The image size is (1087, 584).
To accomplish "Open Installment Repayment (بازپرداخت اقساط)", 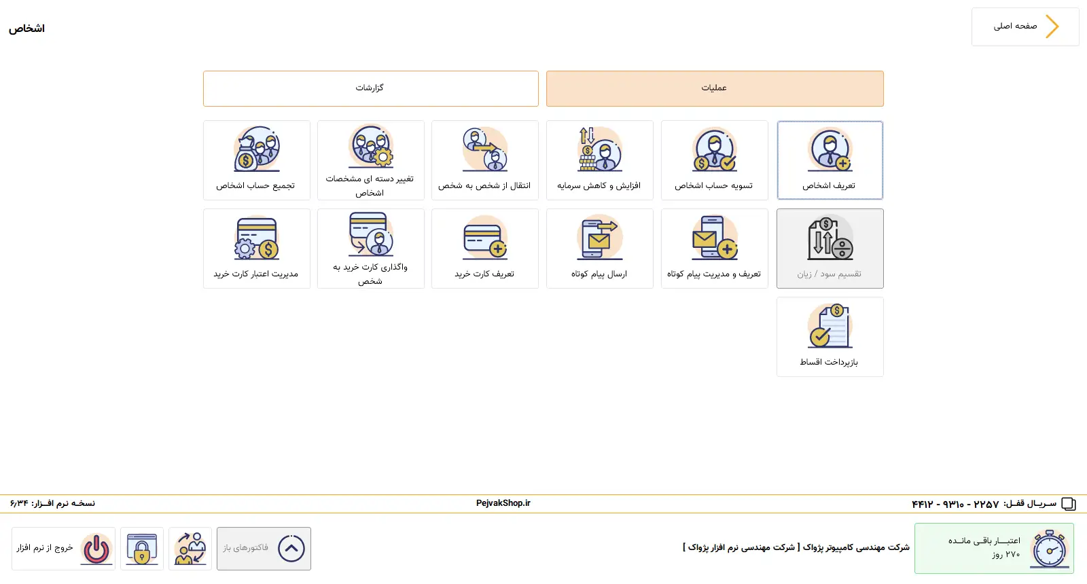I will tap(830, 337).
